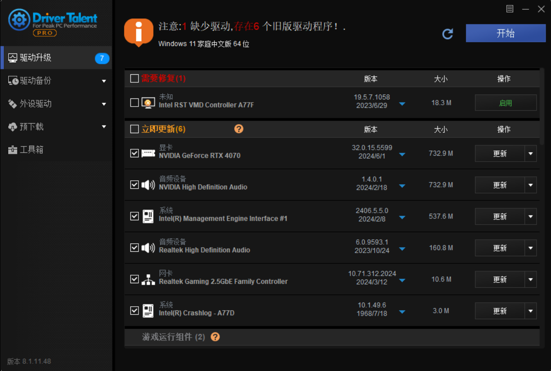This screenshot has height=371, width=551.
Task: Select the 驱动升级 sidebar menu
Action: pos(56,58)
